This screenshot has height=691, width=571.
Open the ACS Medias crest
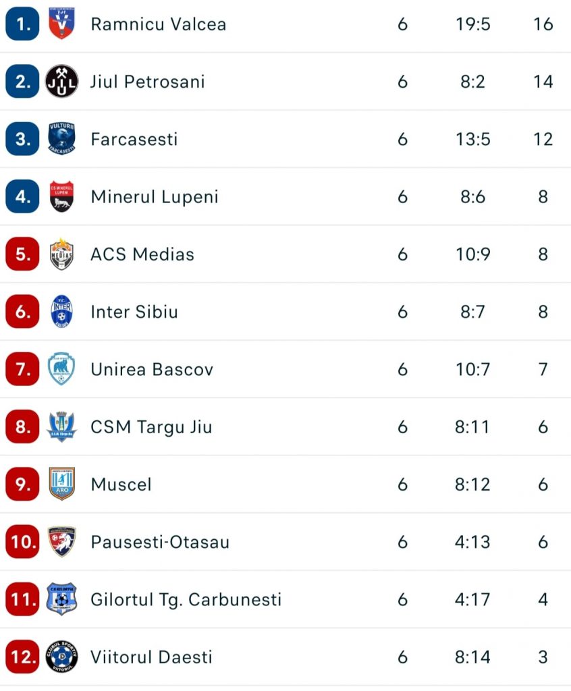click(61, 254)
